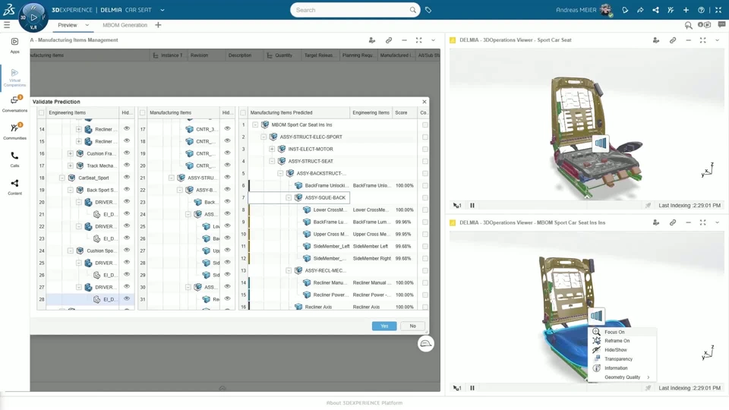Open the help question mark icon

pos(701,10)
